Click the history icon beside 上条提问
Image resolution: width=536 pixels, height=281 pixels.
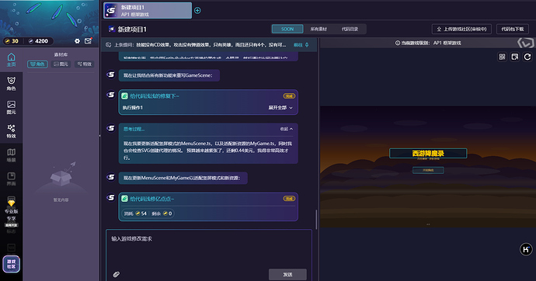pyautogui.click(x=108, y=45)
